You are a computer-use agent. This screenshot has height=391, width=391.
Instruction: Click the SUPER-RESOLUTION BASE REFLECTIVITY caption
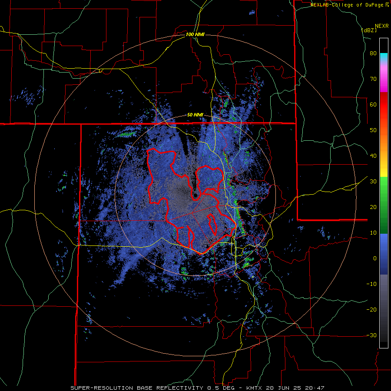tap(136, 388)
